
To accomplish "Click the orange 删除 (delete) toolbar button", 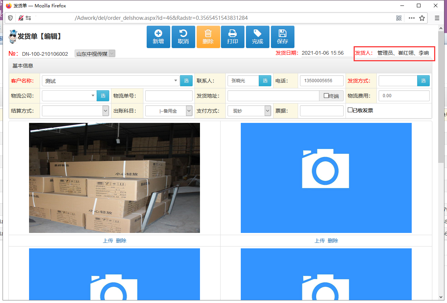I will 208,37.
